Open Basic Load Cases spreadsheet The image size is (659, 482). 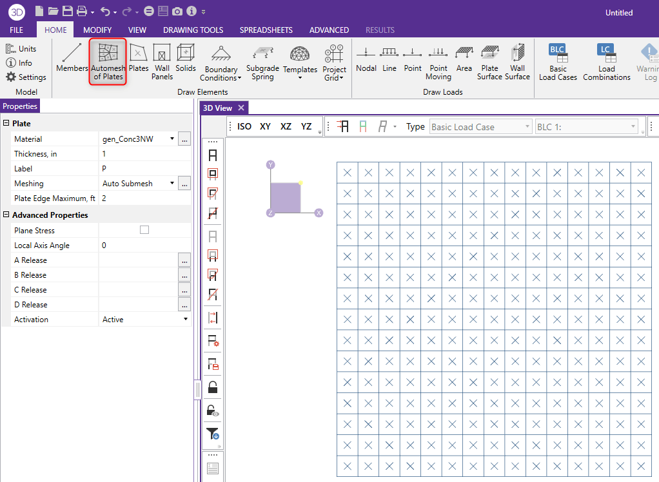(x=558, y=62)
